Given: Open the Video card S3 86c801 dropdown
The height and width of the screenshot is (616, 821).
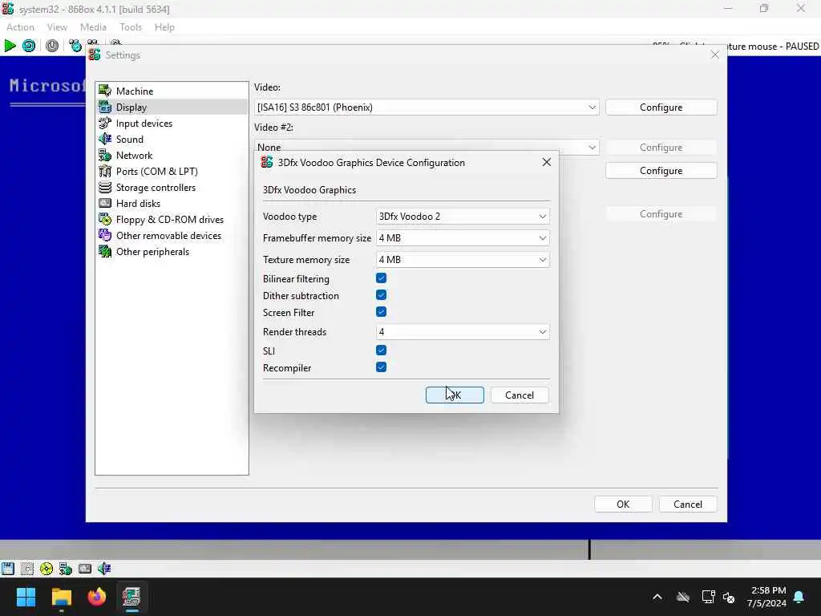Looking at the screenshot, I should [427, 107].
